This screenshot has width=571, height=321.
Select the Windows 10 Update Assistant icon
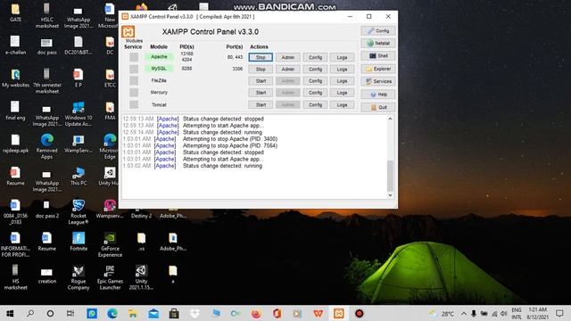pos(79,113)
